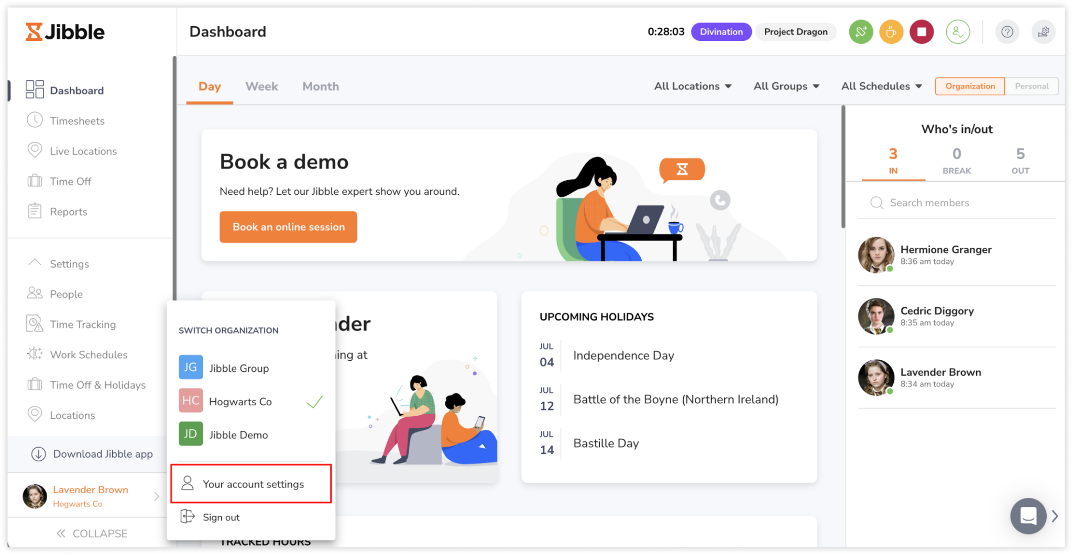Open the setup guide gear icon
The width and height of the screenshot is (1073, 555).
(1044, 31)
